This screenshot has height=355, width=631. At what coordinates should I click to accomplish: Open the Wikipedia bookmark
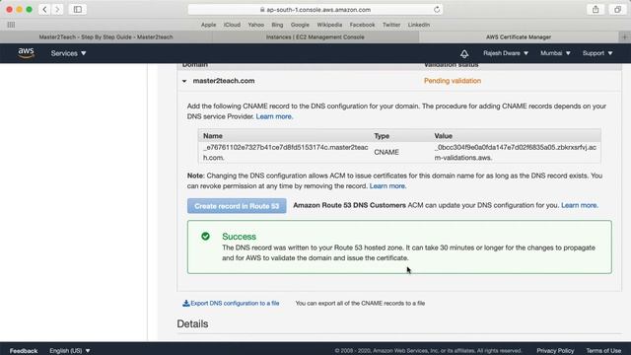329,25
